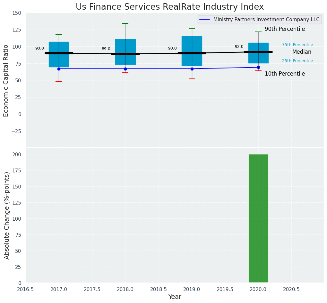Screen dimensions: 327x303
Task: Select the blue data point at 2018
Action: 125,69
